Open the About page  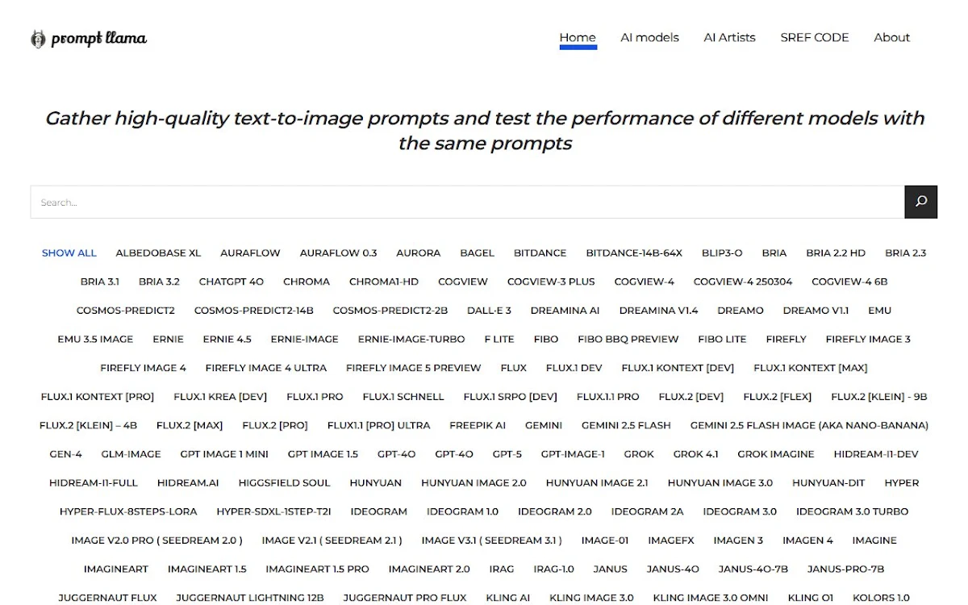click(891, 37)
